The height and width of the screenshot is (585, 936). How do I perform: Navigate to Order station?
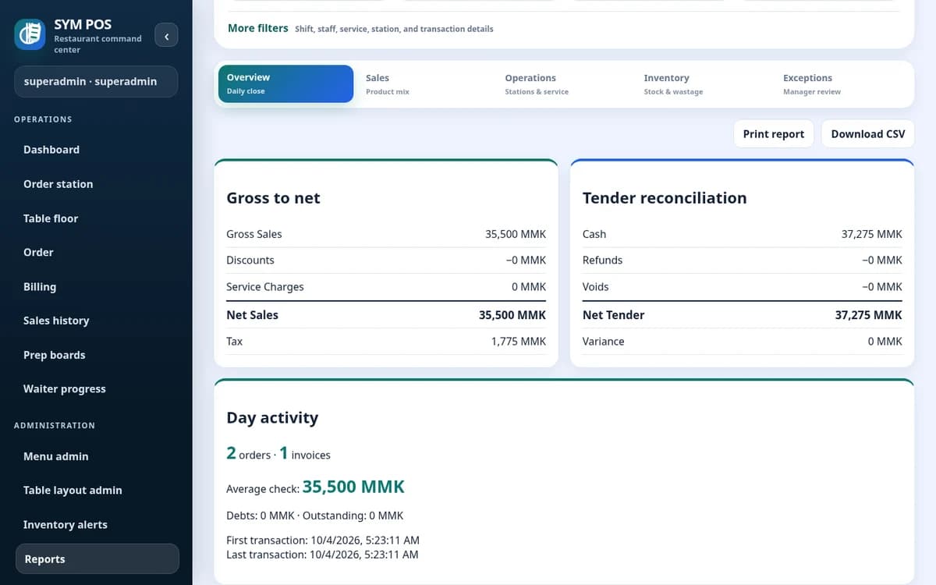(97, 184)
